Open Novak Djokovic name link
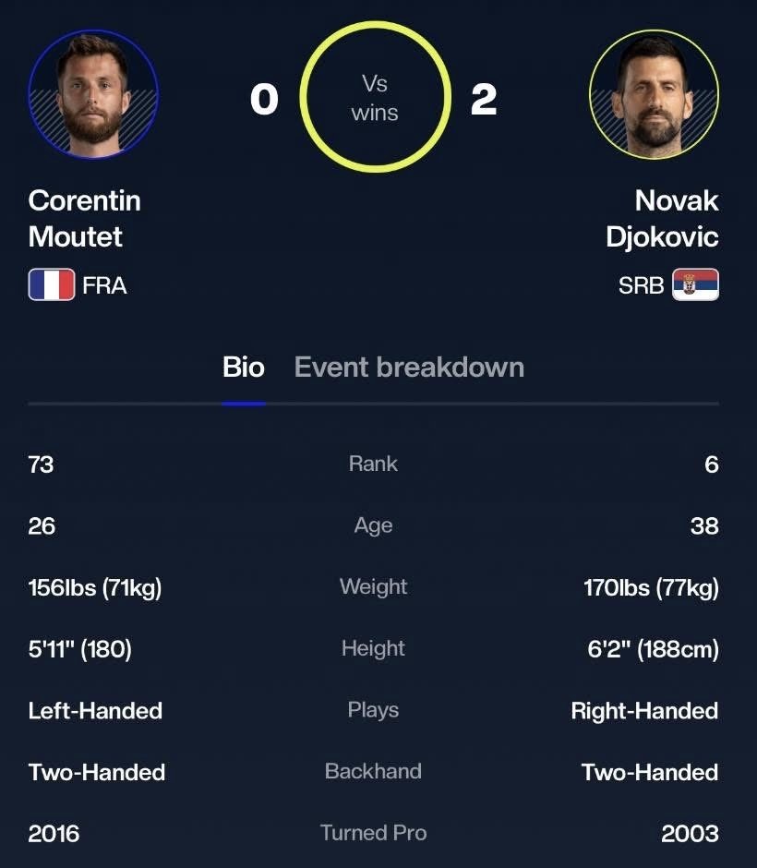The width and height of the screenshot is (757, 868). (663, 219)
